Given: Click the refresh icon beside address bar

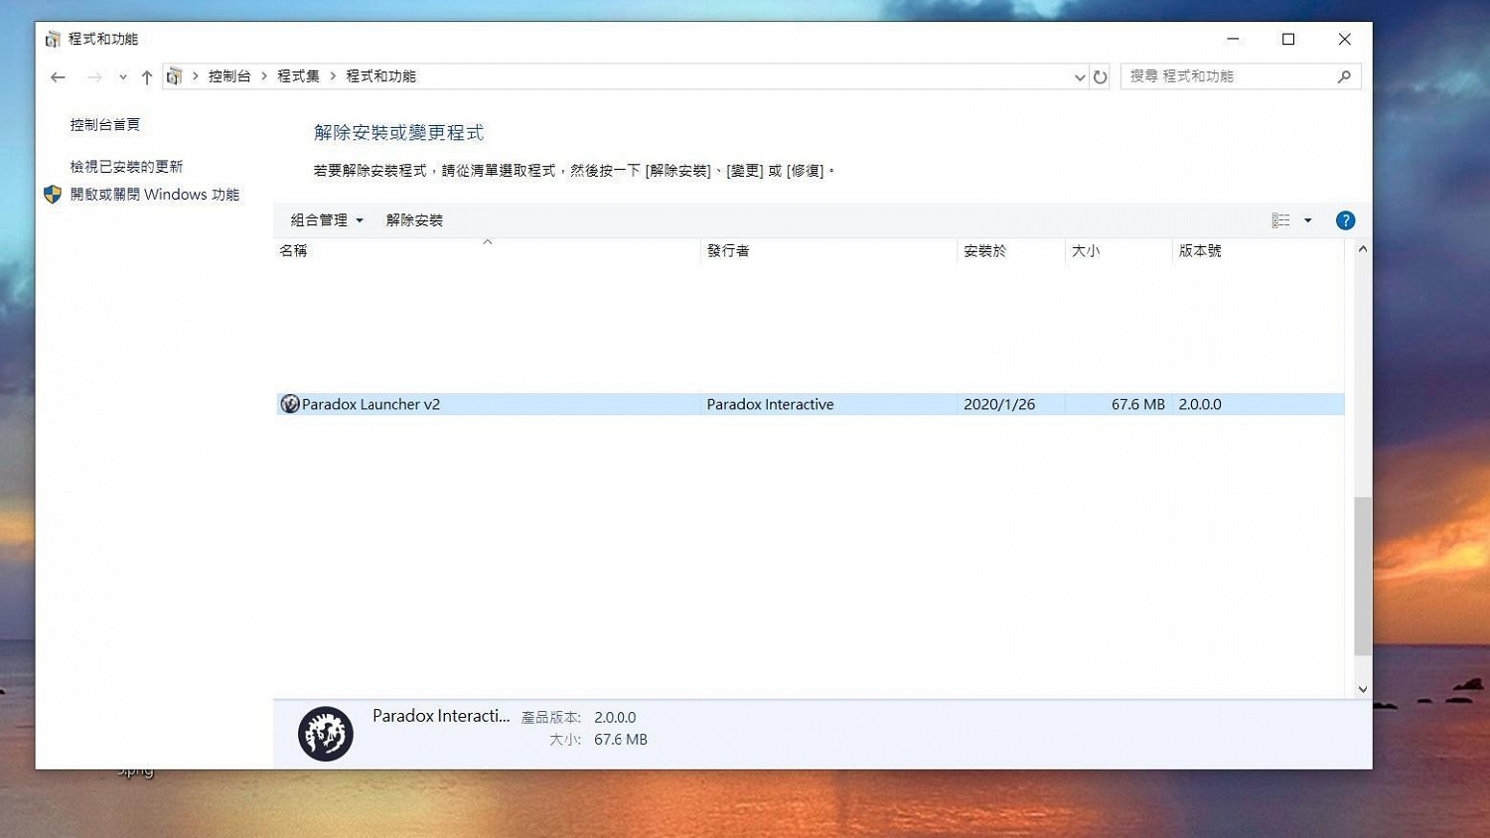Looking at the screenshot, I should click(1100, 76).
